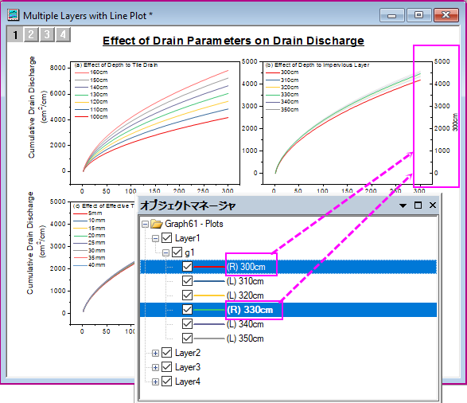Collapse the g1 group node

click(166, 252)
